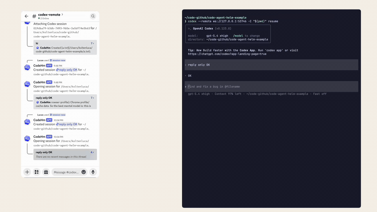Click CodeHm avatar on 9:48 PM Created session message
Screen dimensions: 377x212
(27, 67)
